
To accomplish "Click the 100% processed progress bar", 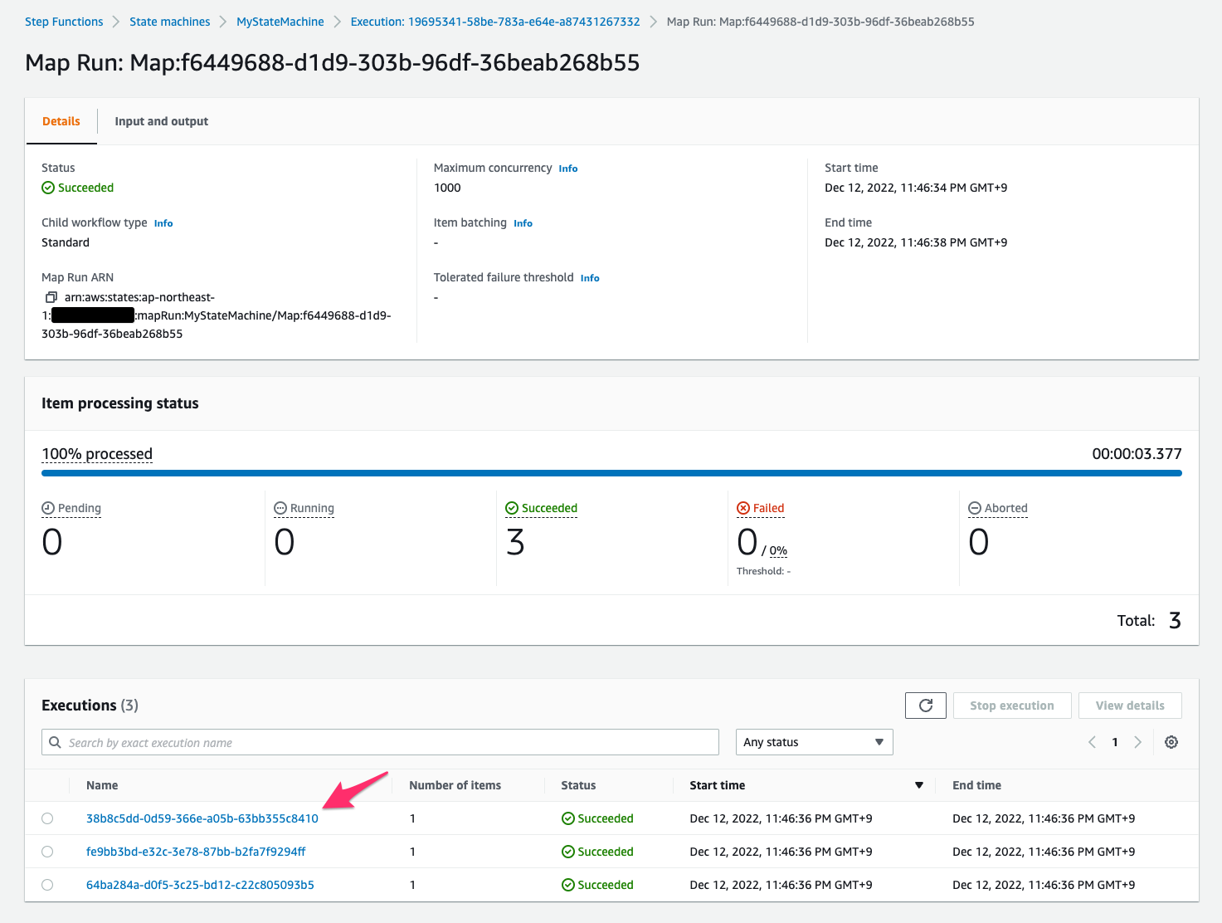I will pos(611,473).
